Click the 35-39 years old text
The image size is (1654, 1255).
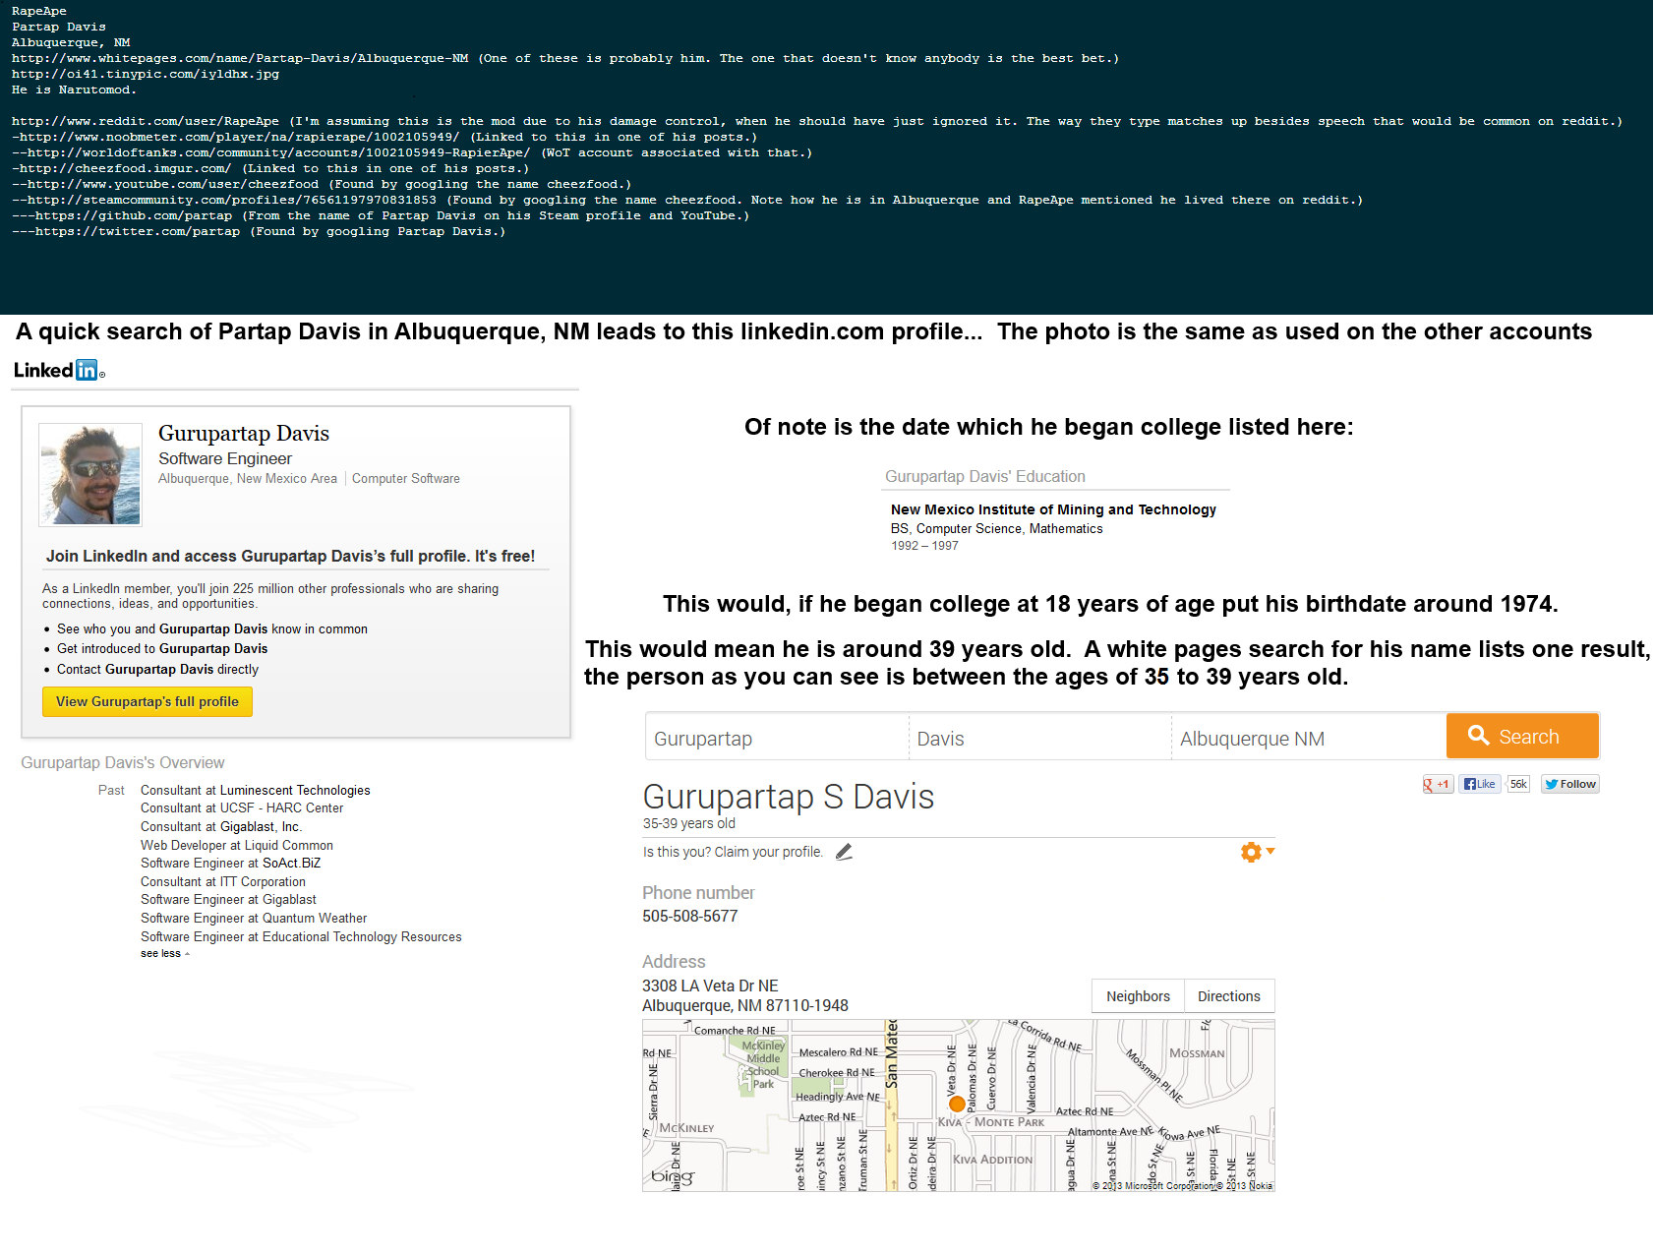[x=688, y=824]
